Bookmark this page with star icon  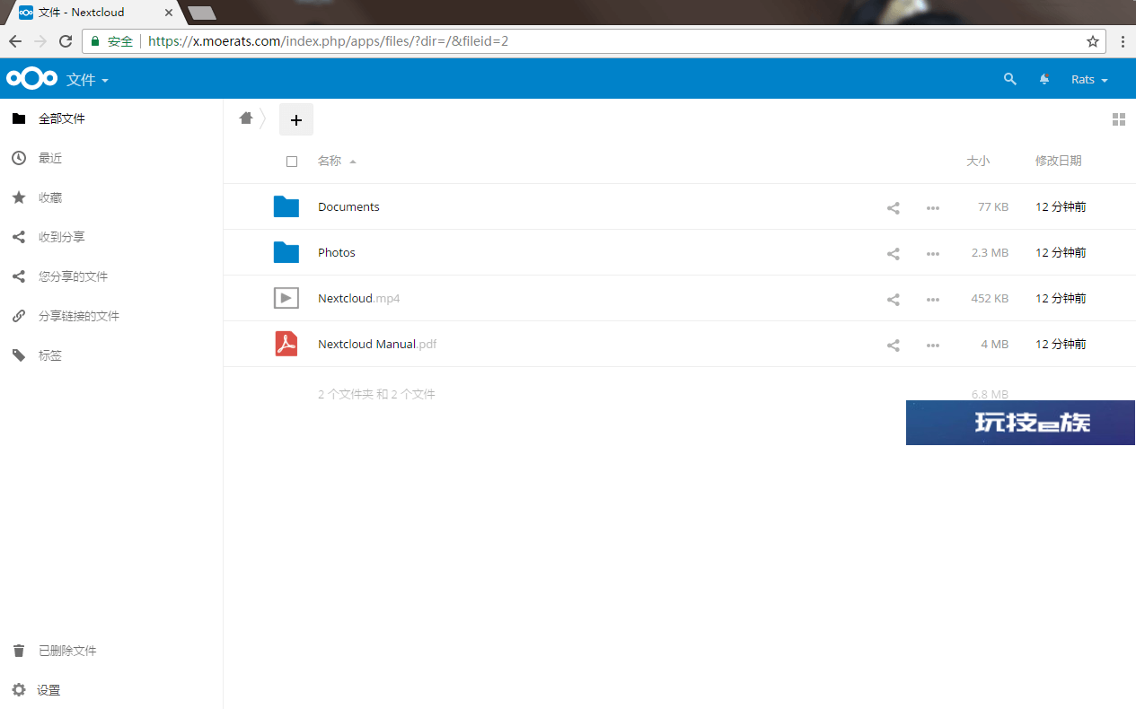[x=1093, y=41]
